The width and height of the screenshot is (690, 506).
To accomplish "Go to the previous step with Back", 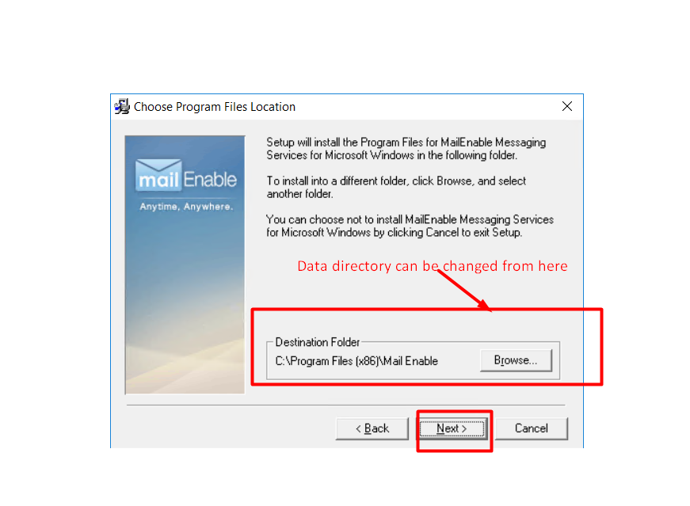I will [372, 428].
